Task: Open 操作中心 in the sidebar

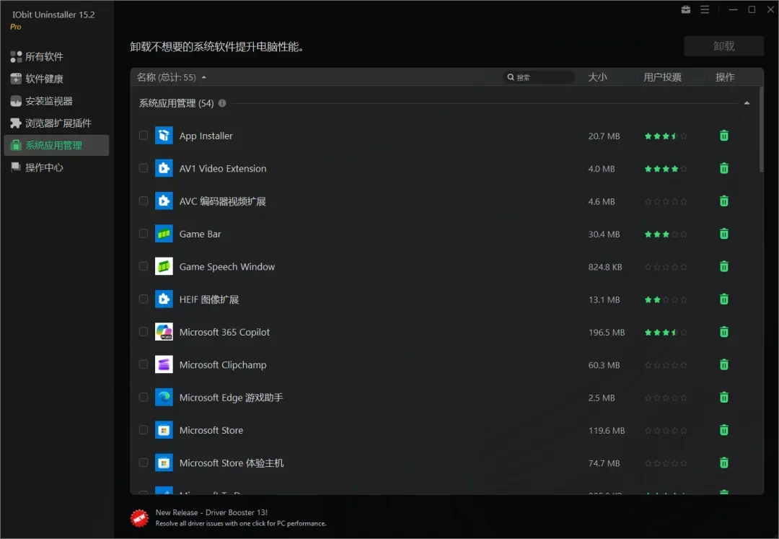Action: click(x=56, y=167)
